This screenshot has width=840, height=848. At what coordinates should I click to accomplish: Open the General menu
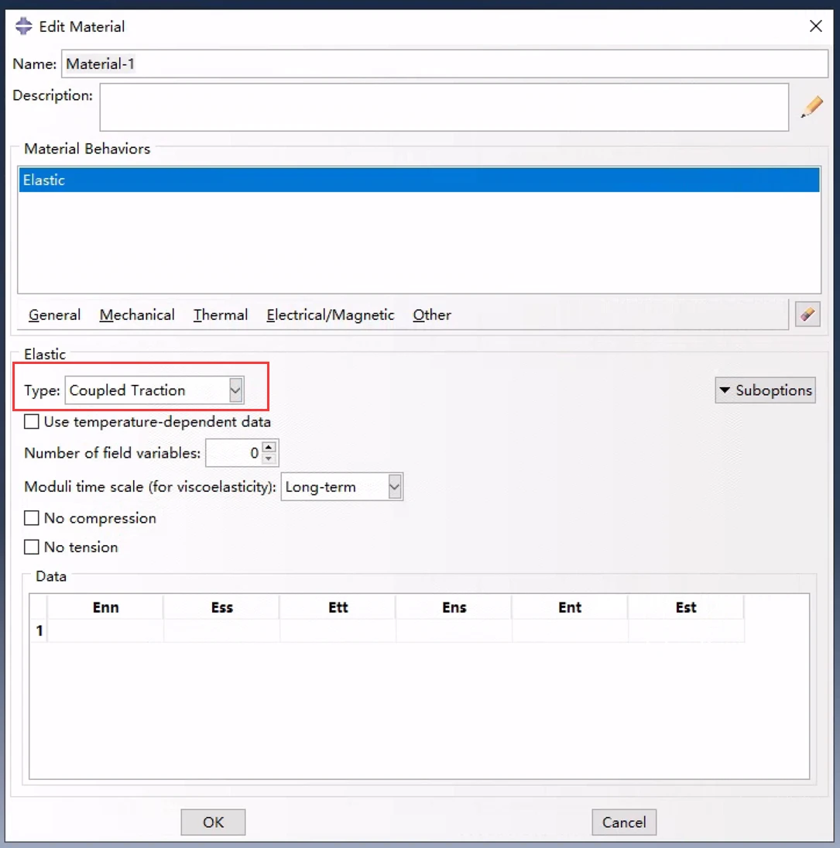pos(55,314)
